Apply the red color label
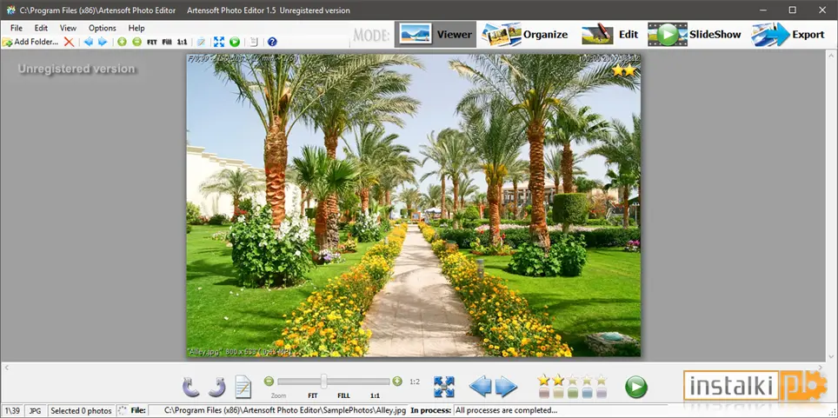 [x=543, y=394]
